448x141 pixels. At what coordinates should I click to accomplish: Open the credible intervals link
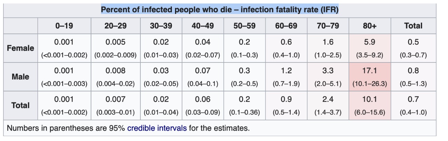point(157,128)
